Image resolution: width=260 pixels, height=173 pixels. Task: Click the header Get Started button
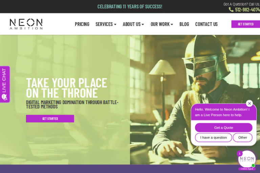(245, 24)
